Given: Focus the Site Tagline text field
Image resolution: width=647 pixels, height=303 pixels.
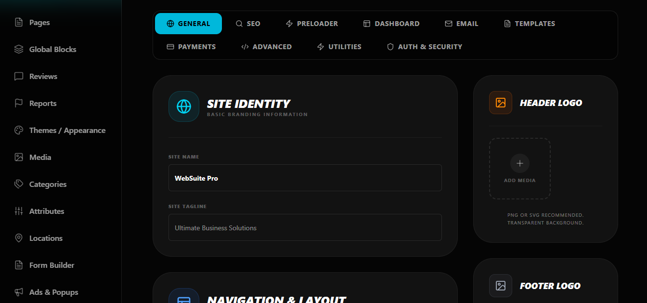Looking at the screenshot, I should (x=305, y=227).
